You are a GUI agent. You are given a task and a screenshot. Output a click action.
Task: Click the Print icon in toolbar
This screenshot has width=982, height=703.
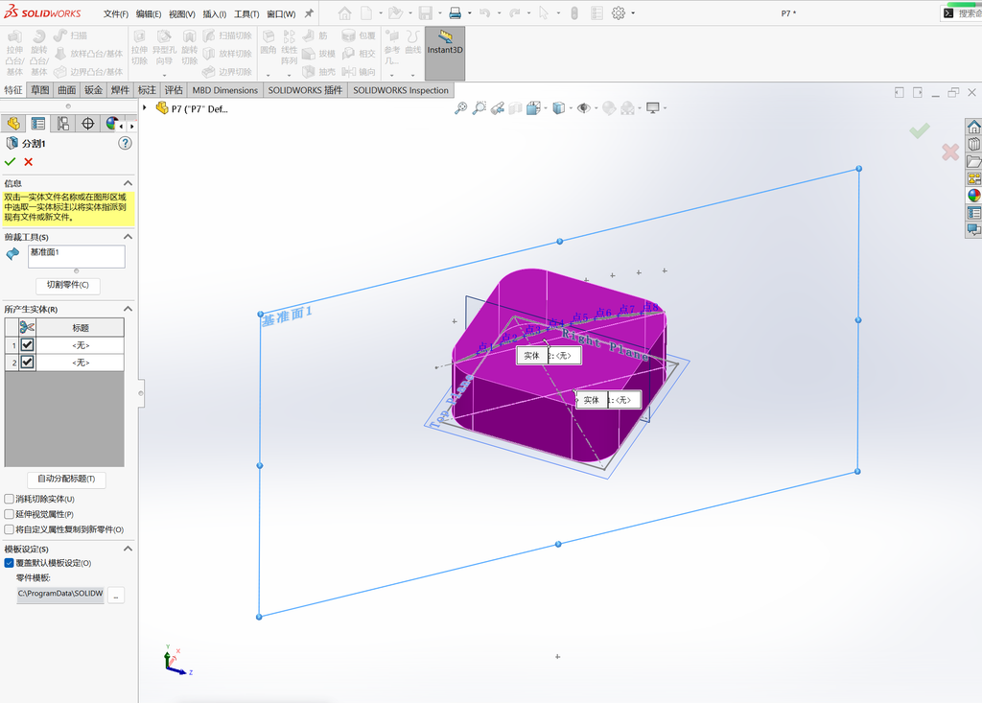tap(456, 13)
